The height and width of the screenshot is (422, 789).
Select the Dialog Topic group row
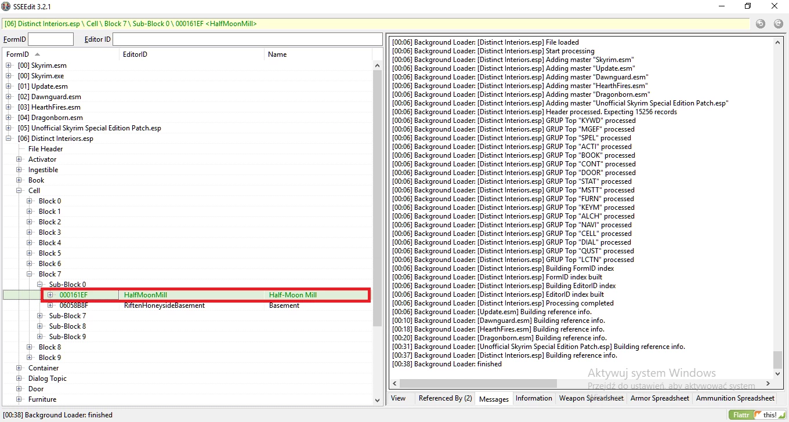[x=48, y=379]
